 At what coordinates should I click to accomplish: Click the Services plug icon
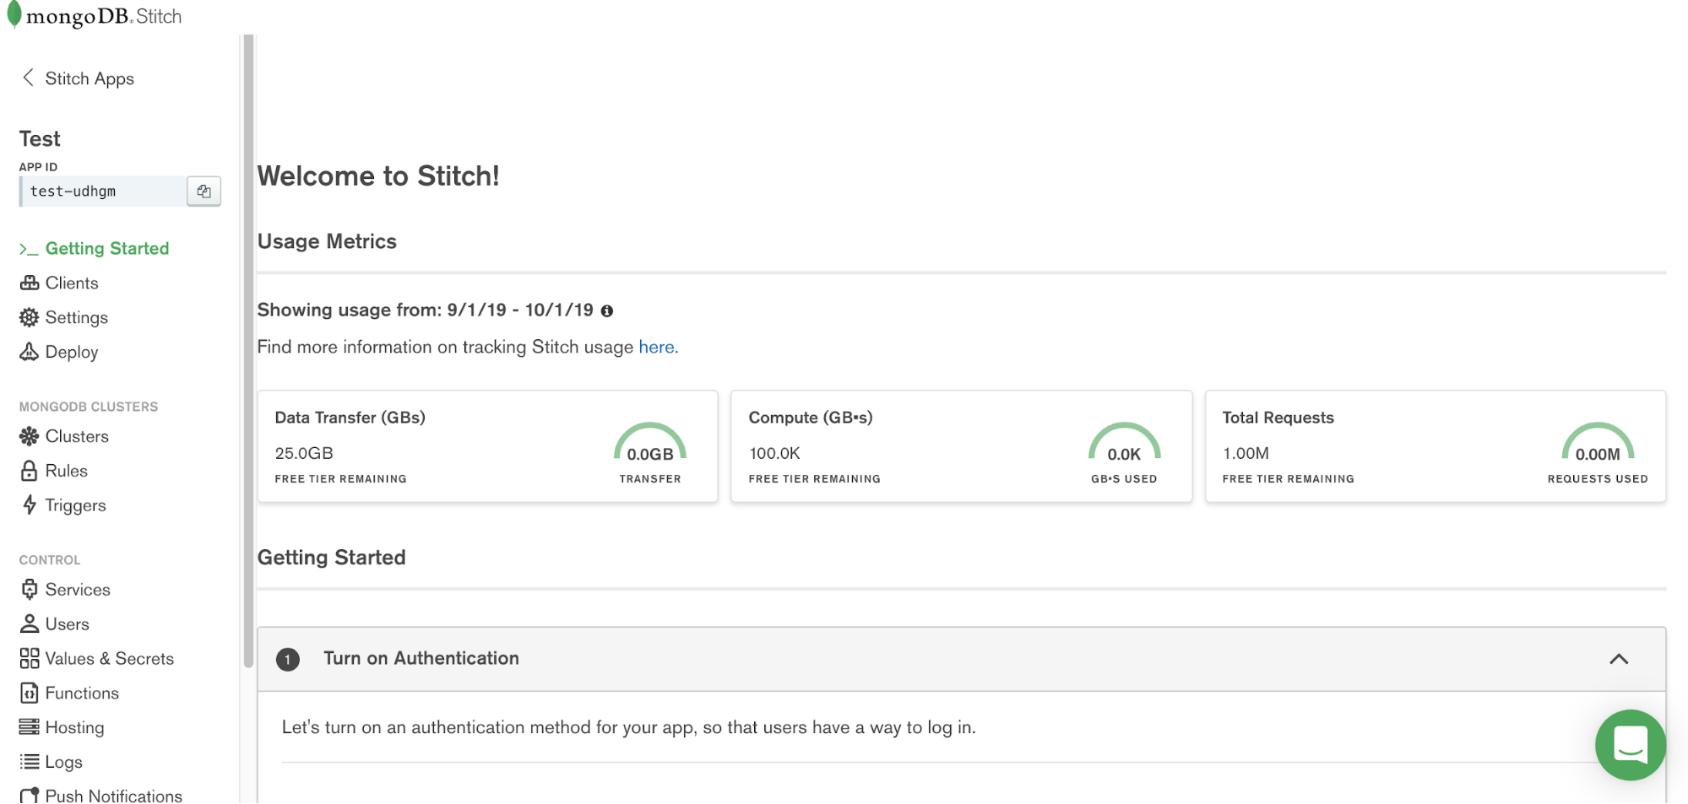click(30, 589)
